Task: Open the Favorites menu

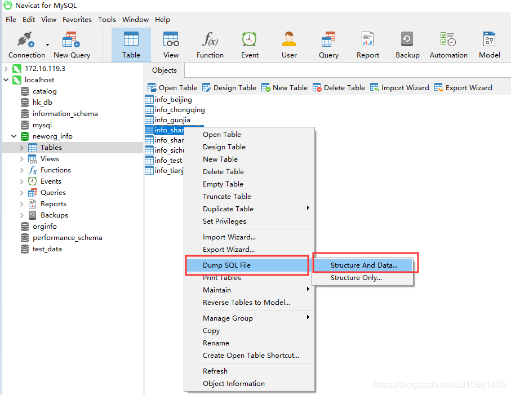Action: (x=77, y=20)
